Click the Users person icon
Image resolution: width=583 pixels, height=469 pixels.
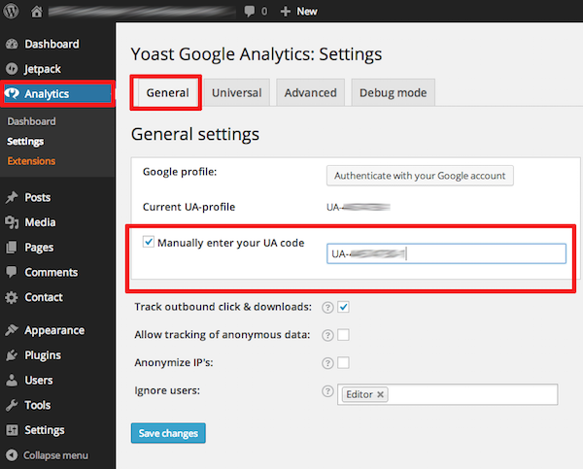(x=12, y=381)
